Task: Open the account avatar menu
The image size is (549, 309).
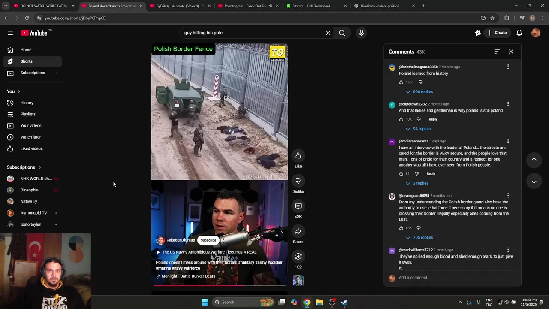Action: 536,33
